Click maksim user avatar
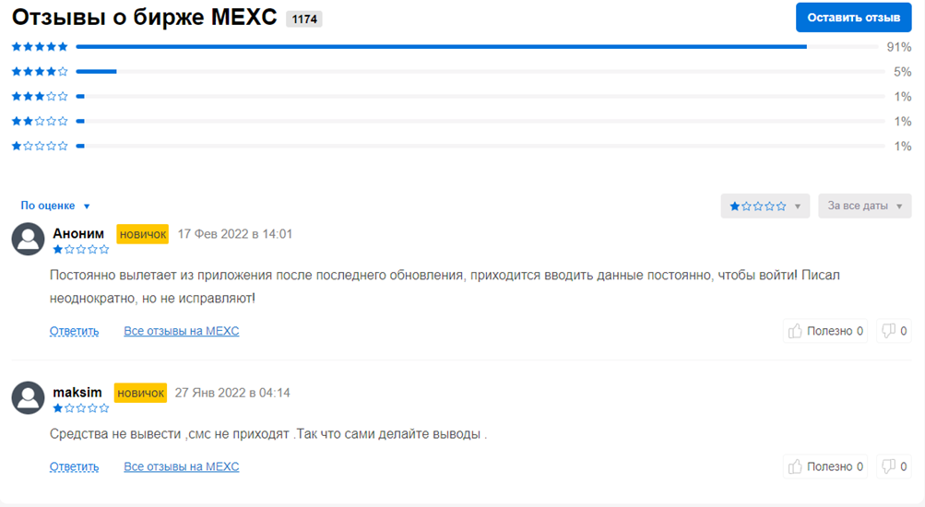 [x=28, y=398]
